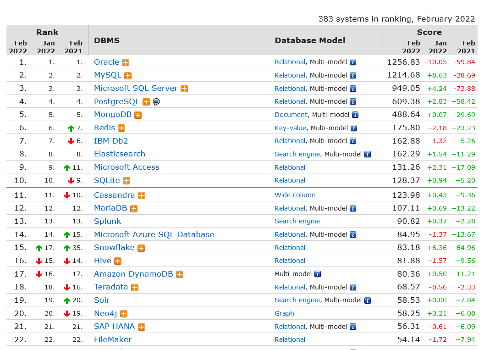
Task: Open the IBM Db2 link
Action: (x=111, y=141)
